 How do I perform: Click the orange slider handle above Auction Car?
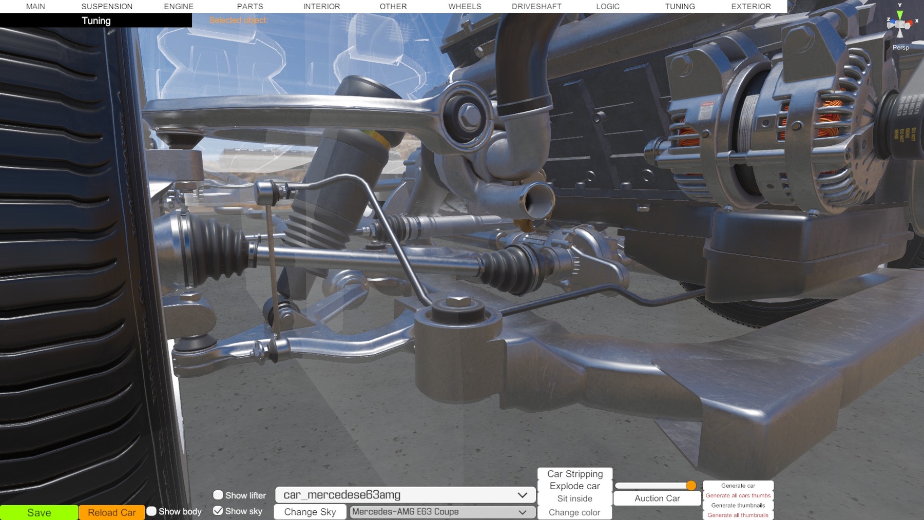[691, 486]
